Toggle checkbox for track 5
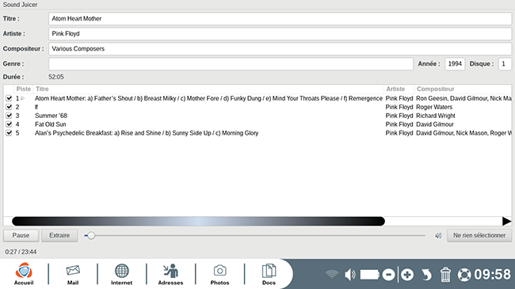 coord(9,133)
